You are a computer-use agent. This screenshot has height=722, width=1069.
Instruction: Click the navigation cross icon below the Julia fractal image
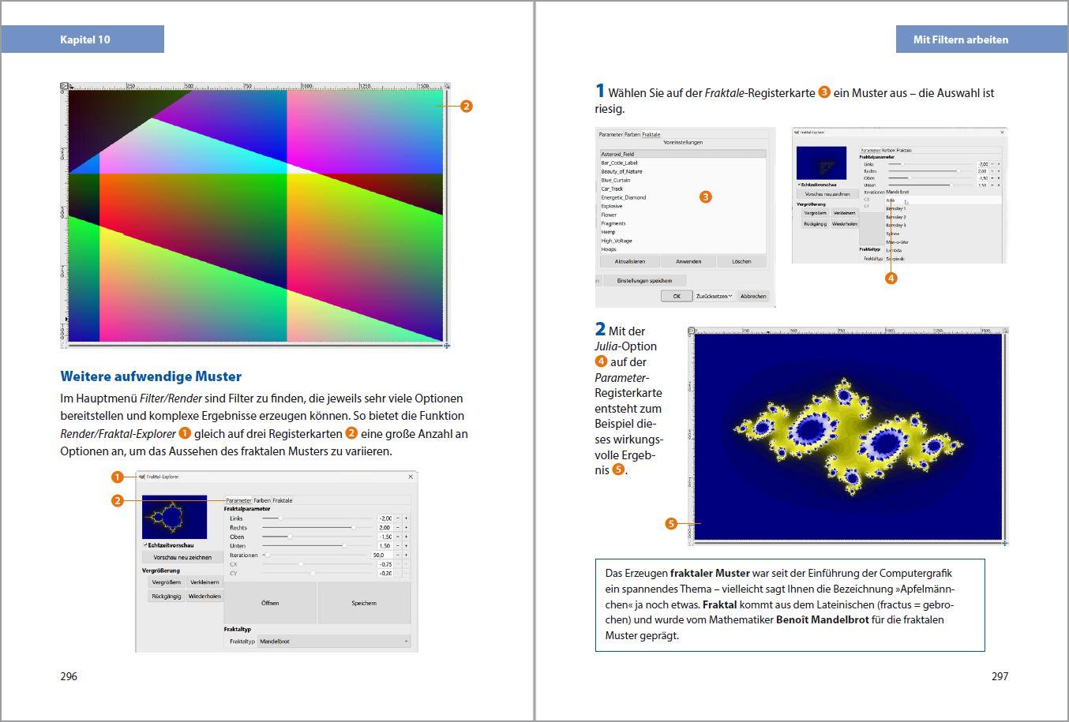(x=1005, y=543)
